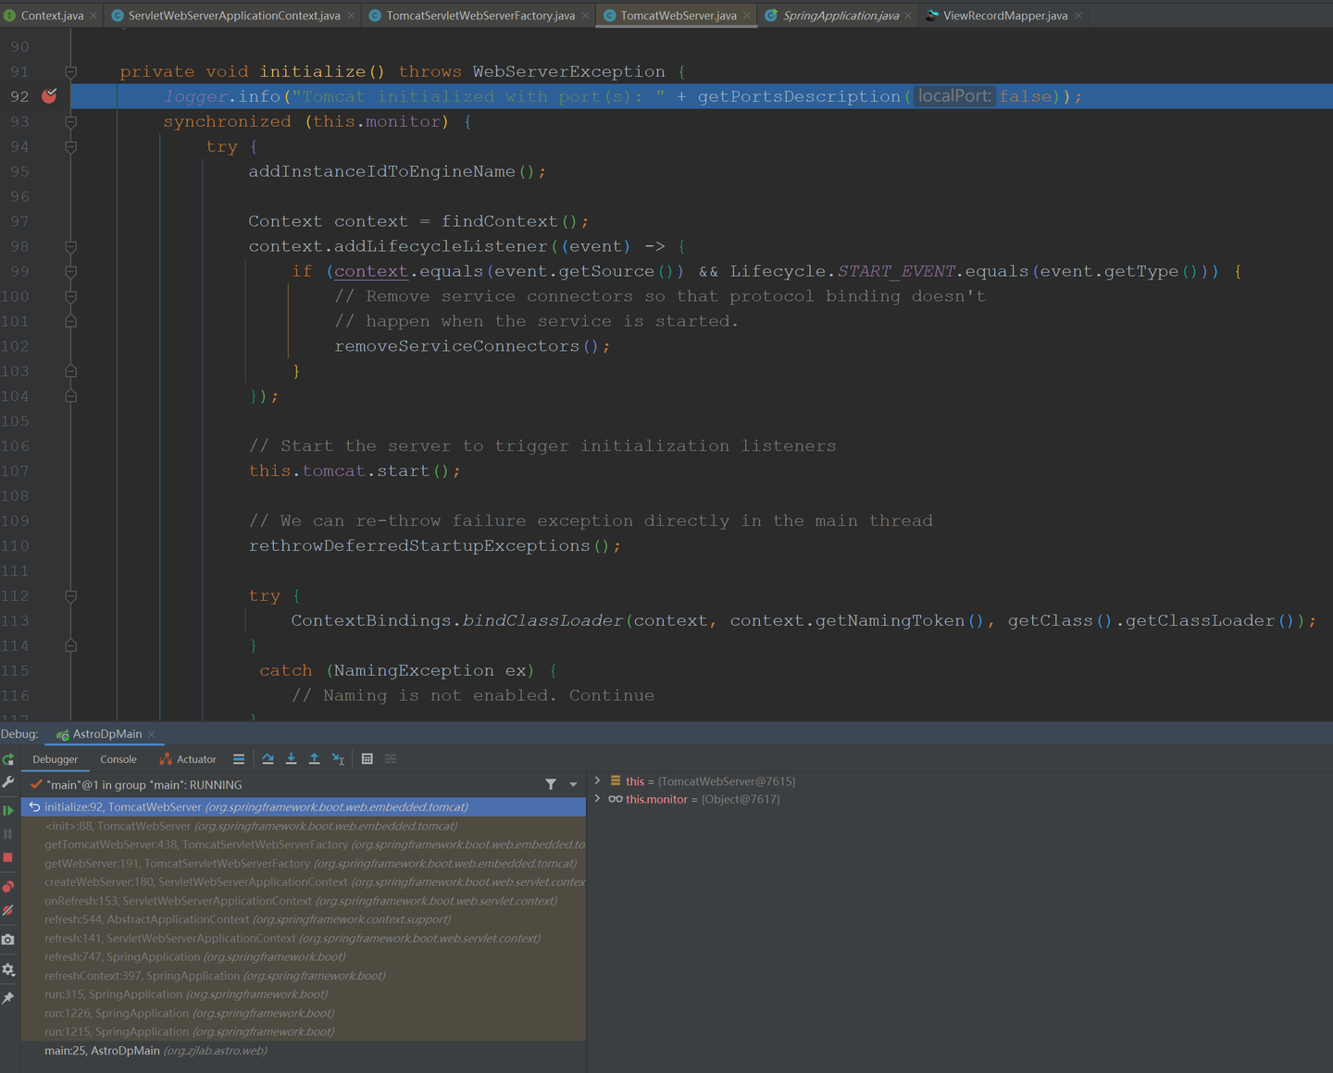The width and height of the screenshot is (1333, 1073).
Task: Click the thread dump camera icon
Action: 8,940
